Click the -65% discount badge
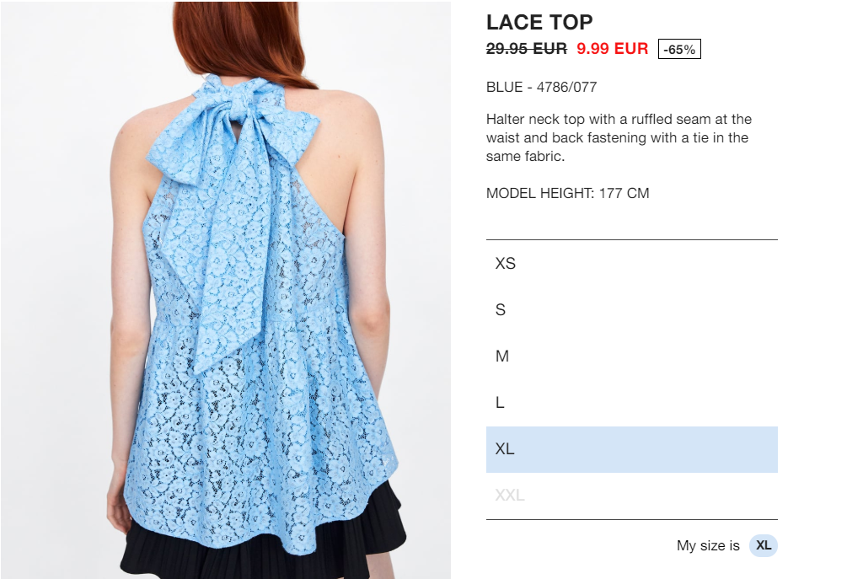This screenshot has width=863, height=579. [679, 49]
